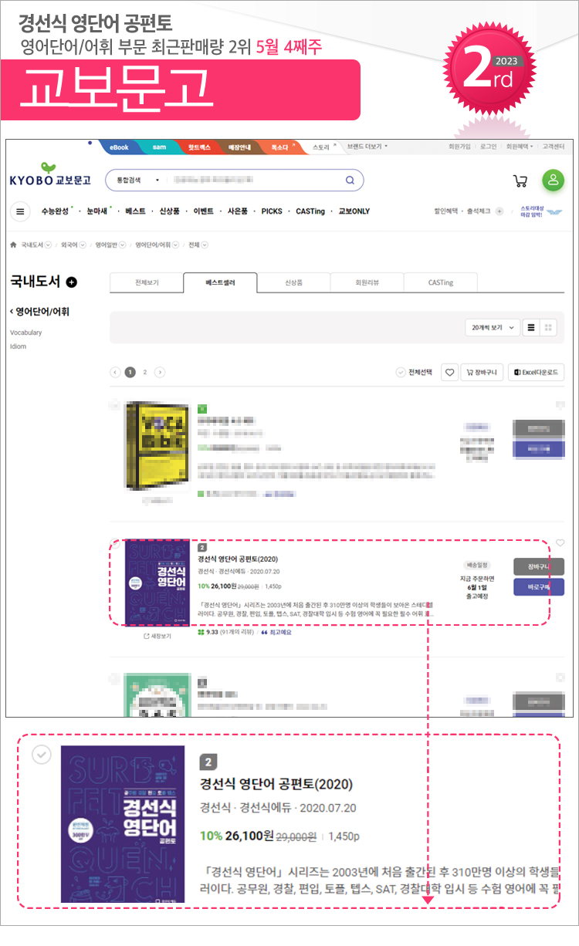Switch to grid view layout icon
The image size is (579, 946).
(549, 327)
